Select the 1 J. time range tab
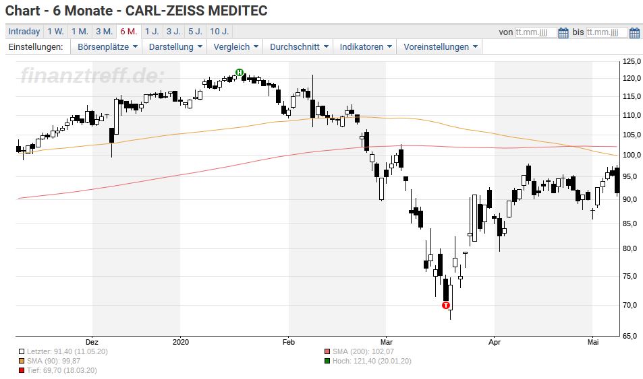643x379 pixels. (x=152, y=32)
